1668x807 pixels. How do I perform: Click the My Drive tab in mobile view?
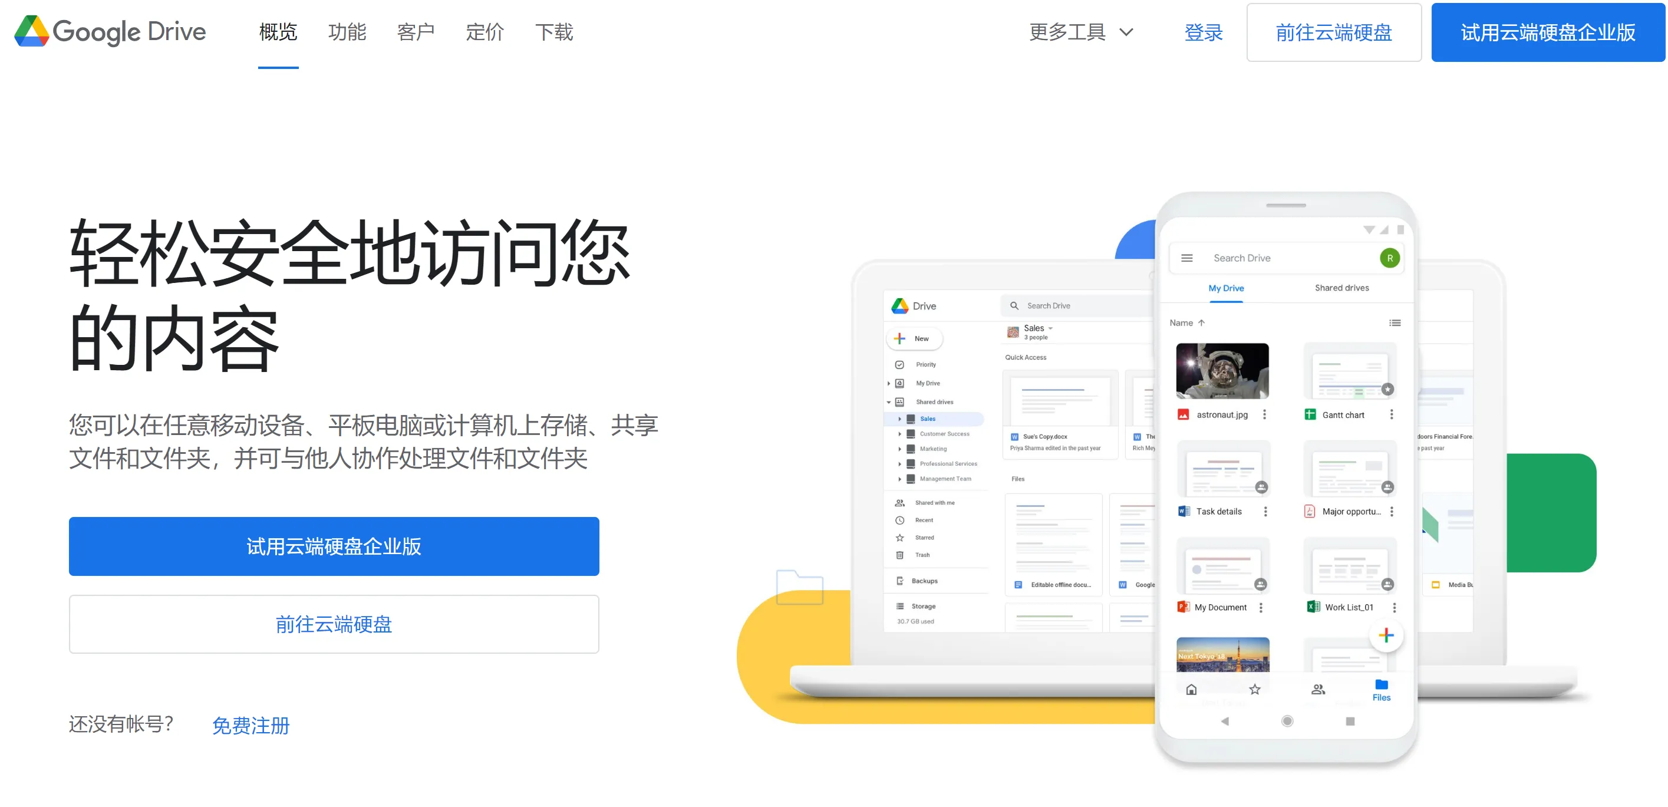click(x=1227, y=288)
